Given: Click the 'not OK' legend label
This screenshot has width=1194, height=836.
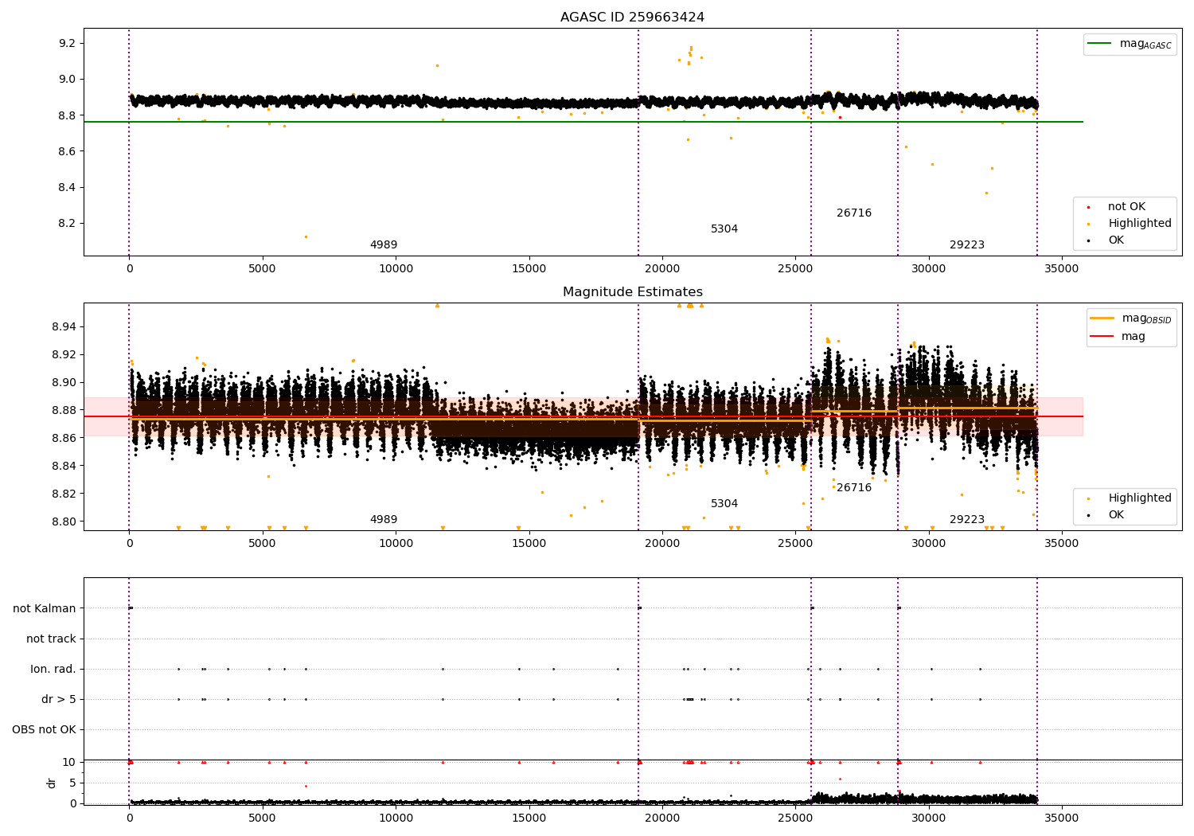Looking at the screenshot, I should 1126,207.
